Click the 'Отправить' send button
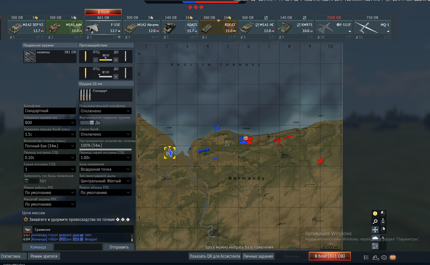430x265 pixels. click(119, 247)
